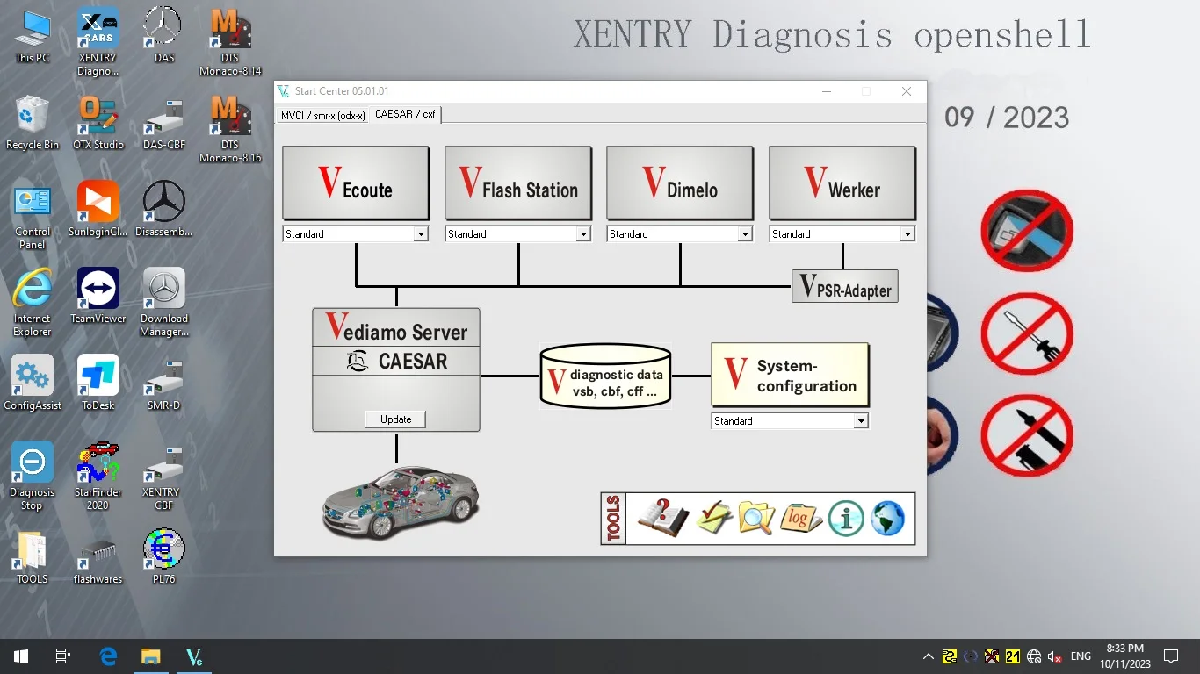Open Task View in taskbar
The width and height of the screenshot is (1200, 674).
(63, 656)
